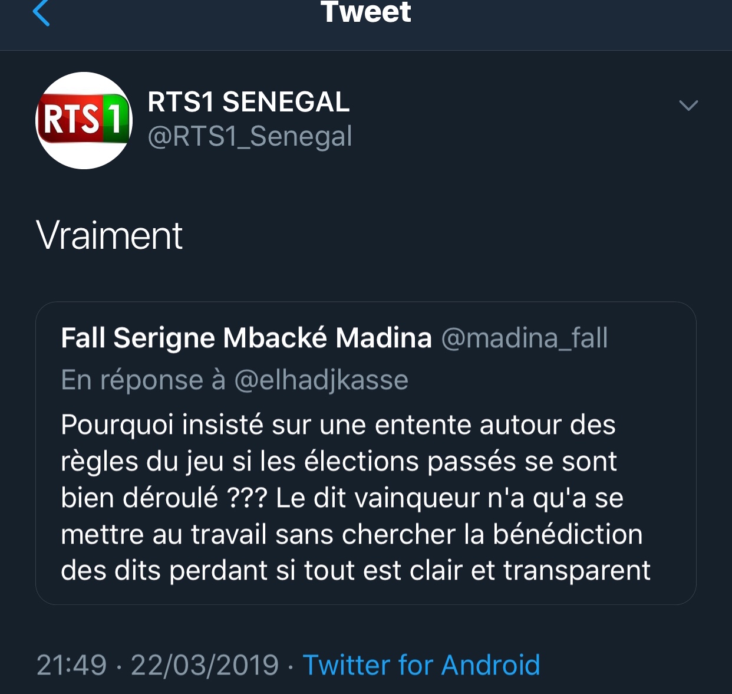The height and width of the screenshot is (694, 732).
Task: Open the RTS1 SENEGAL display name
Action: (248, 102)
